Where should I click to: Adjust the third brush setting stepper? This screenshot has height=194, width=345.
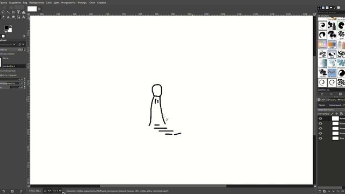[24, 87]
